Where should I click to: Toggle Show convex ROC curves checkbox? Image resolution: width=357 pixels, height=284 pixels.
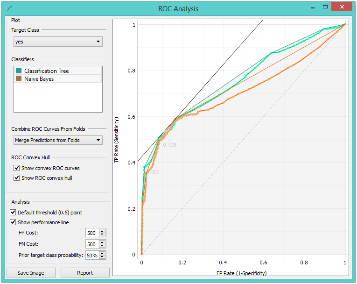17,168
